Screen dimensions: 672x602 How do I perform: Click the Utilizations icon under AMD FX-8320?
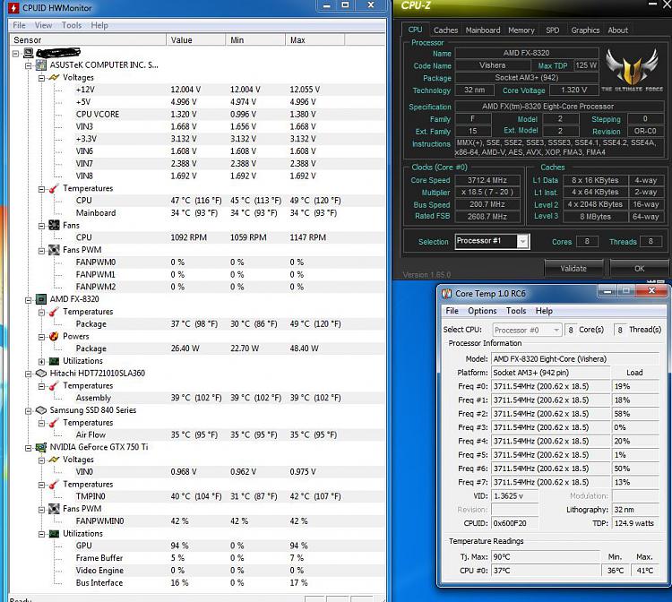tap(54, 361)
